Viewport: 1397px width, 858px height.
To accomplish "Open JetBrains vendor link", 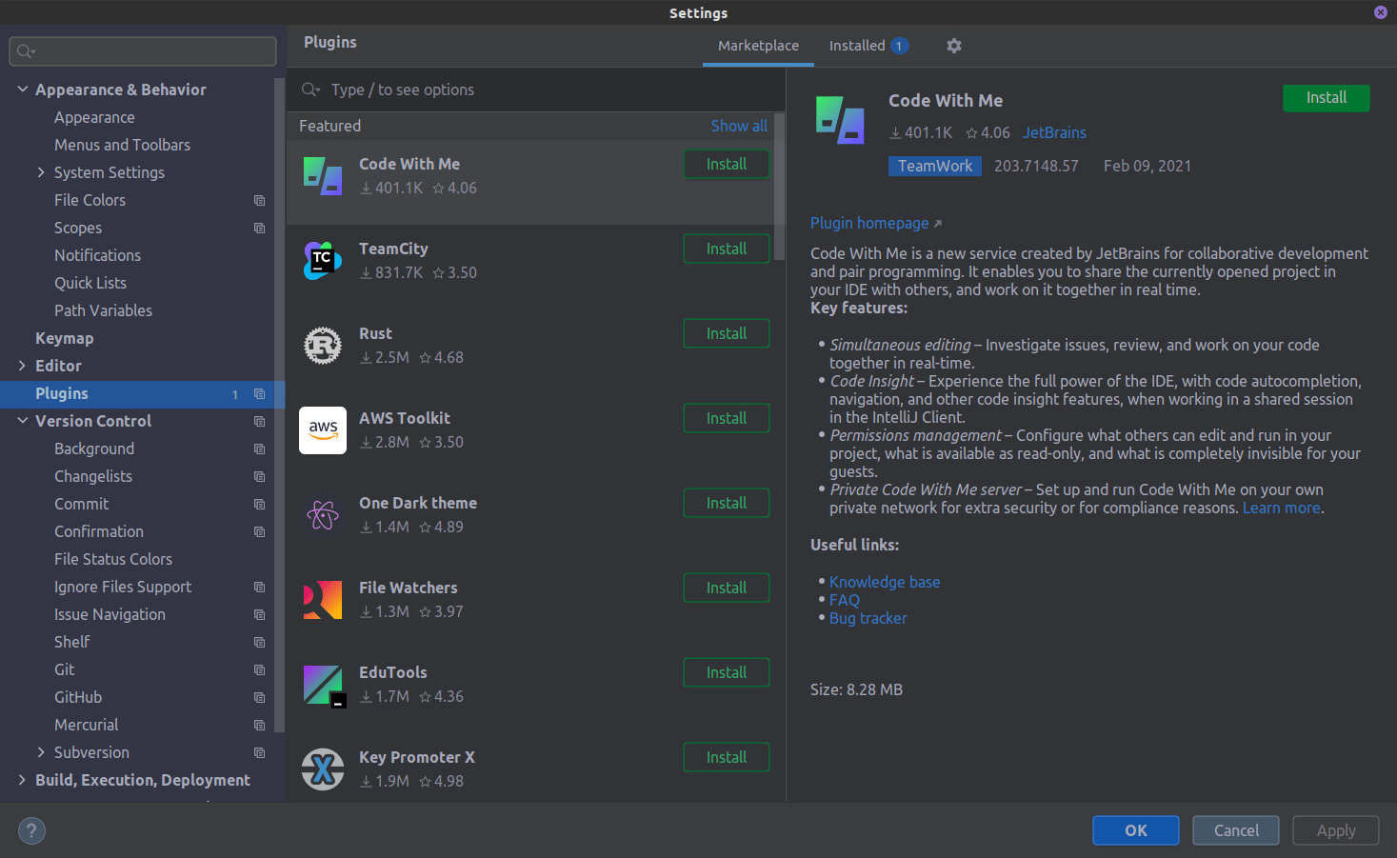I will click(x=1054, y=132).
